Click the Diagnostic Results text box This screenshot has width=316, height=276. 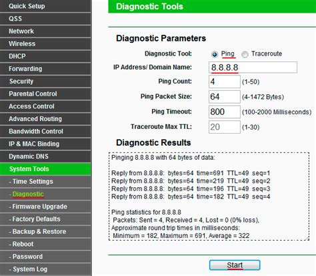pos(209,196)
